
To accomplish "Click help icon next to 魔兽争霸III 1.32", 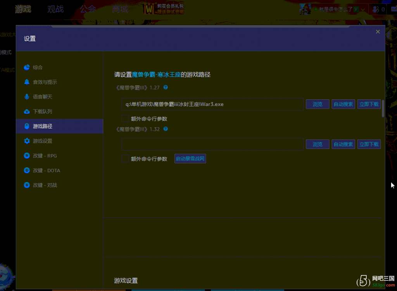I will (166, 129).
